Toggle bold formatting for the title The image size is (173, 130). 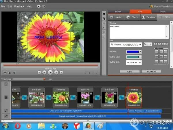156,44
